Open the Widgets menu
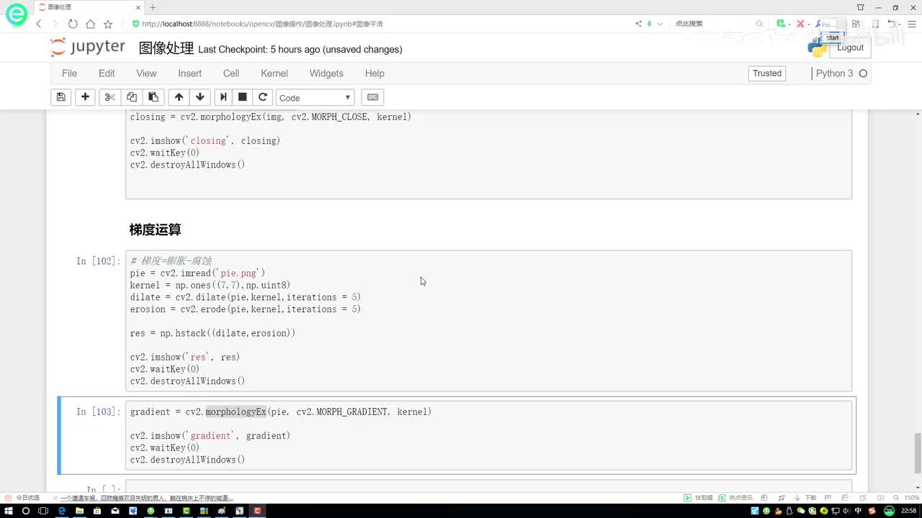922x518 pixels. [x=326, y=73]
